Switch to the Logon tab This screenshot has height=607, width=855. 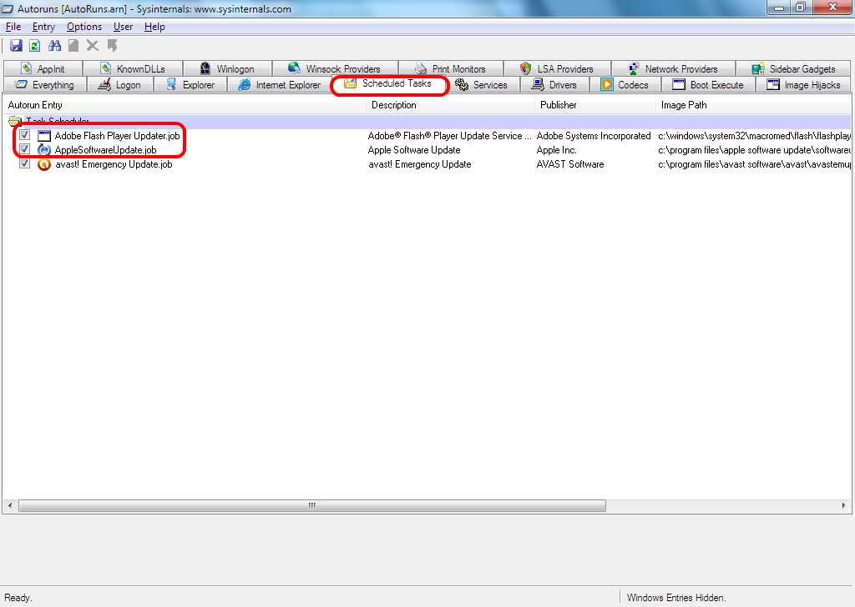click(119, 85)
